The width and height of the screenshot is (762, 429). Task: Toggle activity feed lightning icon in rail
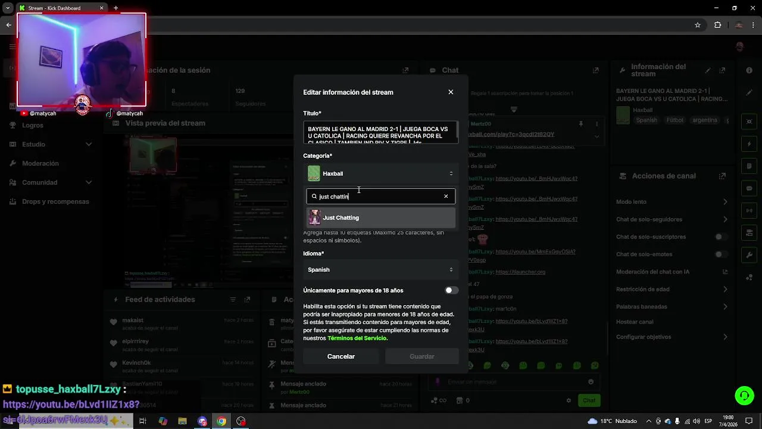point(749,144)
